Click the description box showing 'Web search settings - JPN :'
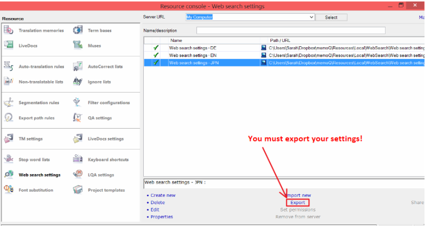426x226 pixels. (284, 183)
